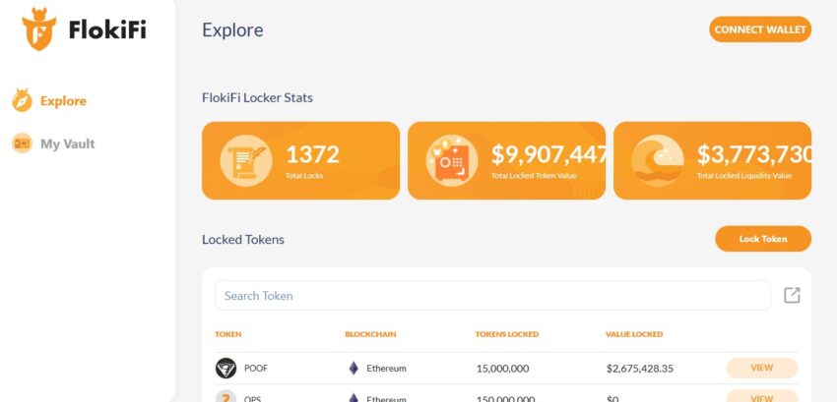
Task: View the OPS token lock details
Action: click(x=762, y=397)
